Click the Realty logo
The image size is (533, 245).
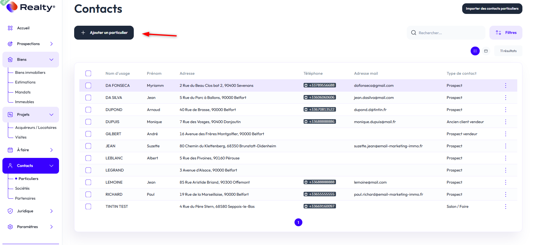[x=31, y=7]
